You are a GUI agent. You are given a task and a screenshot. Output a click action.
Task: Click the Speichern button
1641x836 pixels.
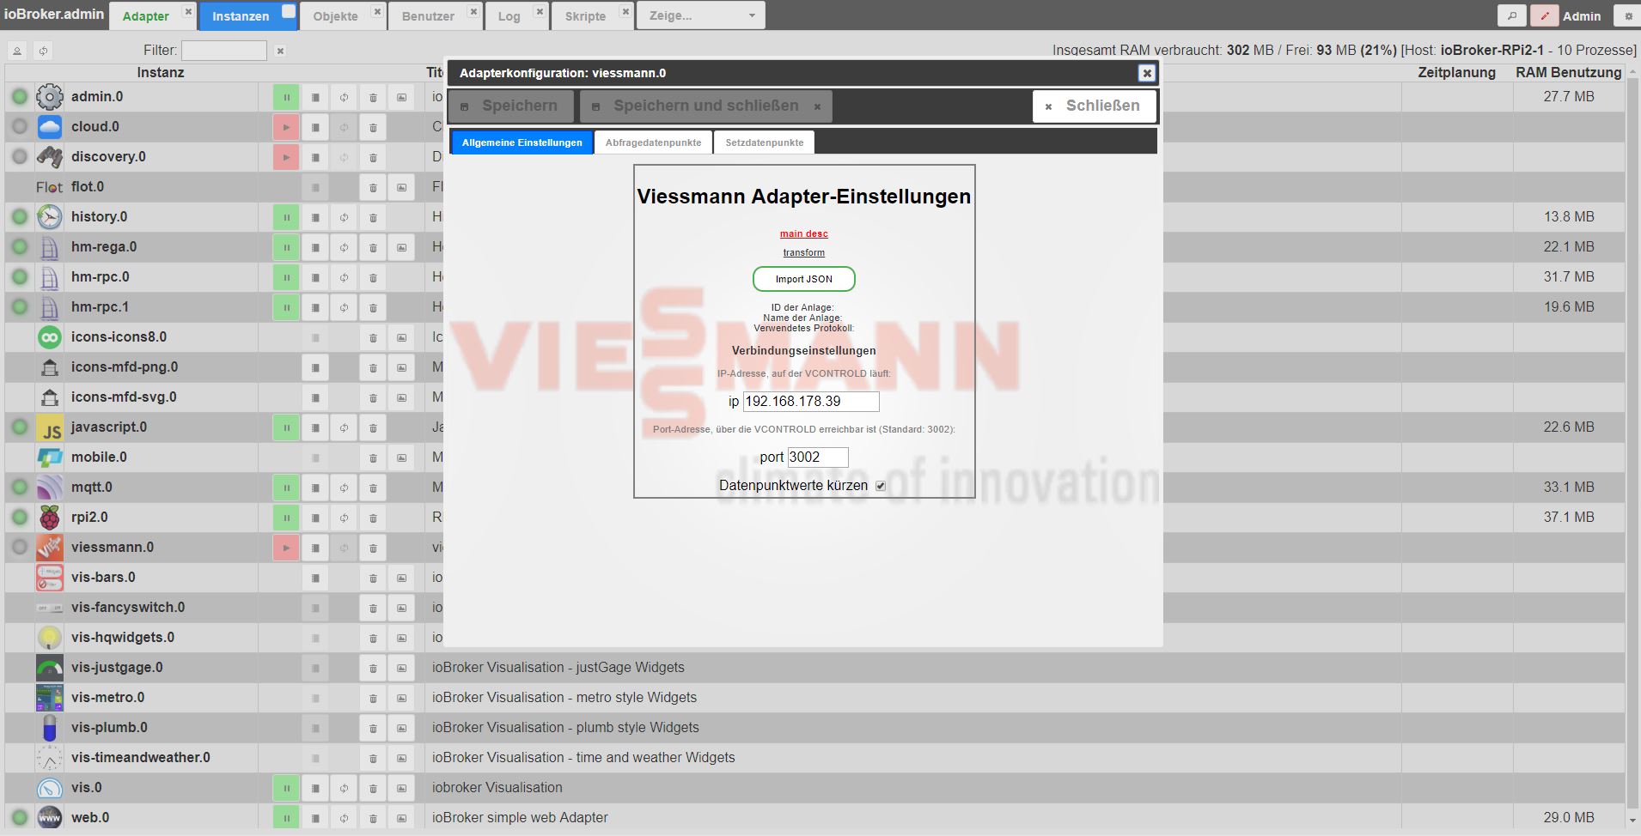point(511,106)
